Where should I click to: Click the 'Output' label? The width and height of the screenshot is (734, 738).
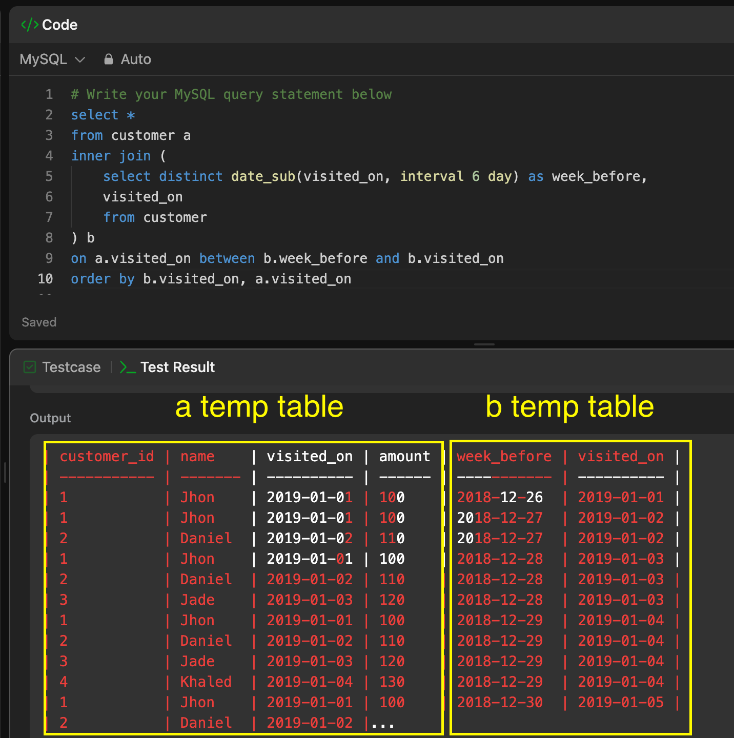(50, 418)
